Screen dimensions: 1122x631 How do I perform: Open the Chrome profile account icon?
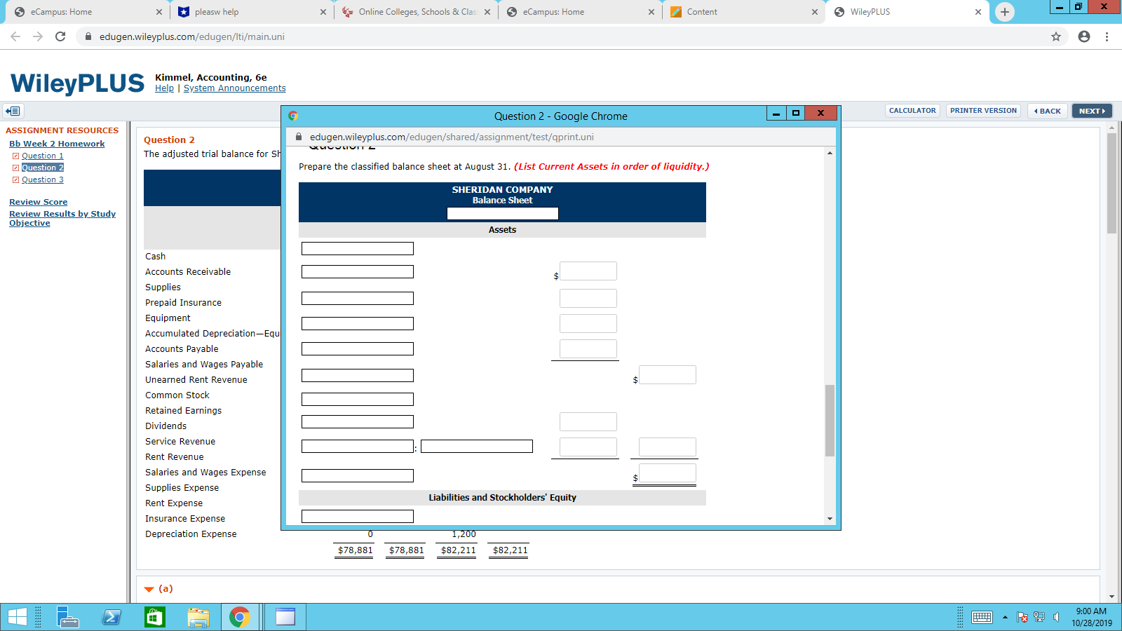coord(1083,36)
